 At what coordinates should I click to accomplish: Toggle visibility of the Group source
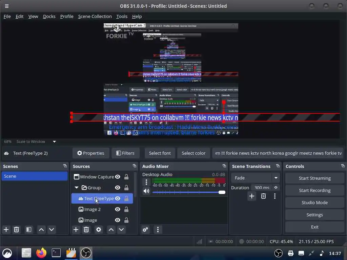tap(118, 188)
